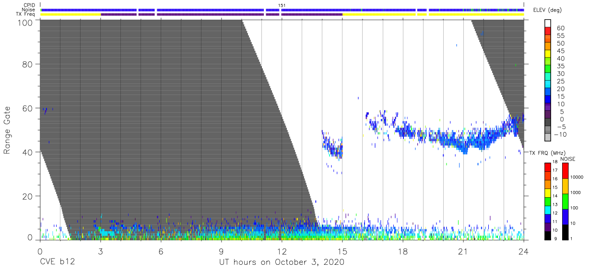The width and height of the screenshot is (589, 272).
Task: Click the '21' UT hour tick label
Action: (x=463, y=251)
